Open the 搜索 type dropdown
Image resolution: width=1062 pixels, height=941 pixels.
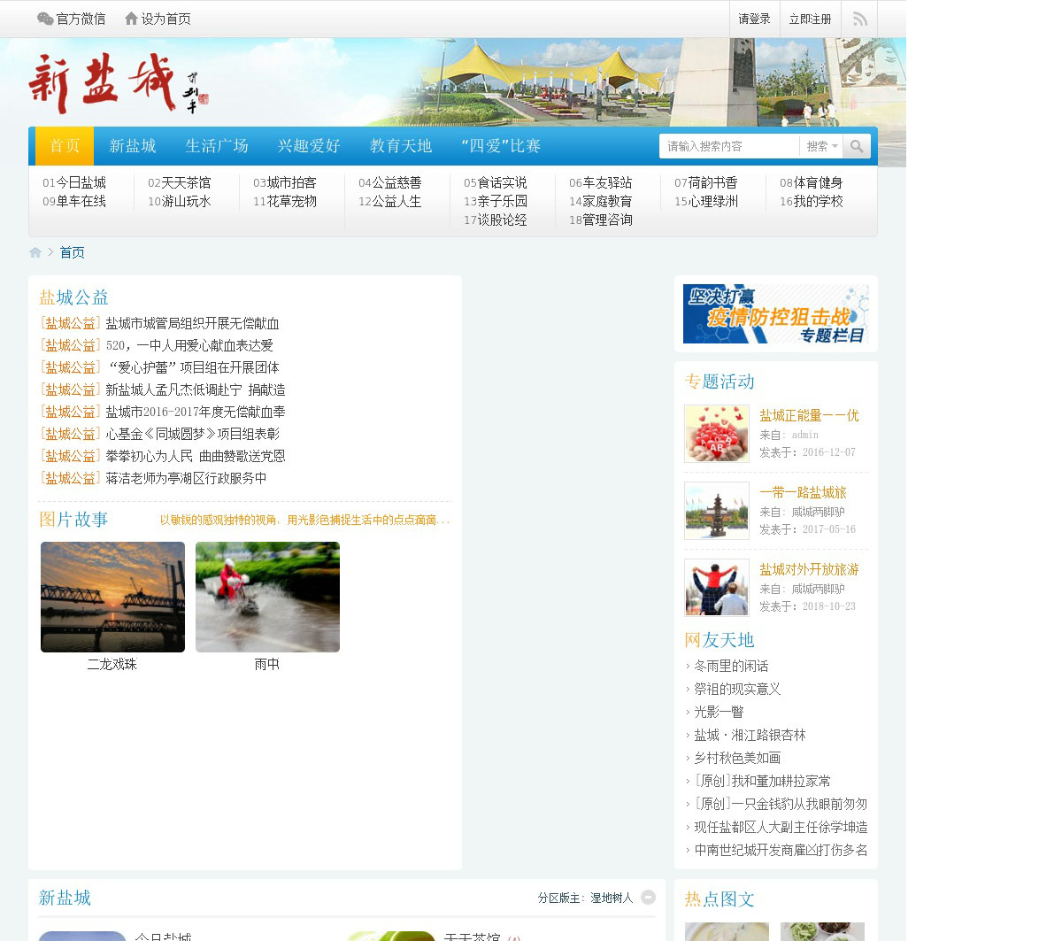[x=821, y=146]
